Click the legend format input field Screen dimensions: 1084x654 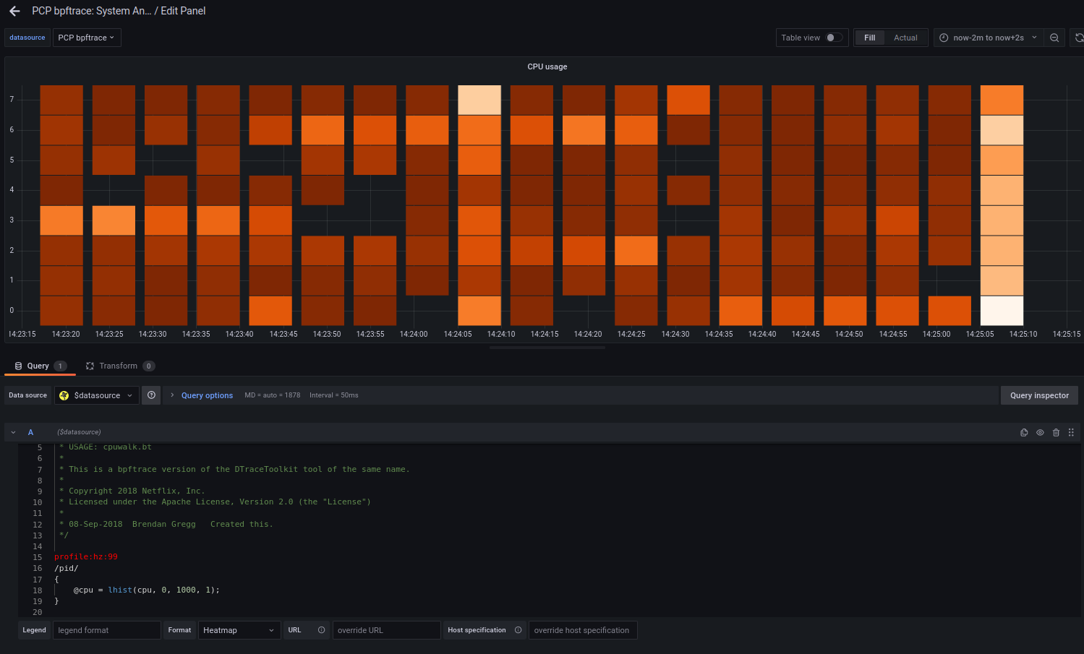(106, 630)
